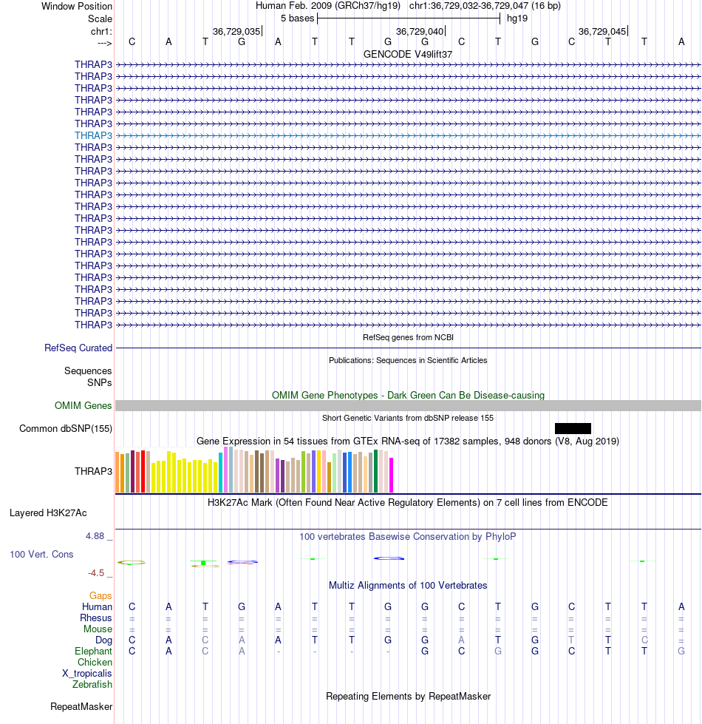This screenshot has width=702, height=724.
Task: Select the black dbSNP variant block
Action: pos(573,428)
